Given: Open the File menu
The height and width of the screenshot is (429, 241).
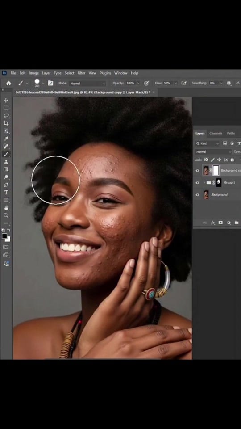Looking at the screenshot, I should (x=13, y=73).
